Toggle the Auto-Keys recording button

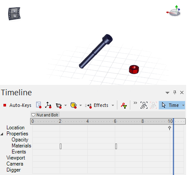(17, 105)
